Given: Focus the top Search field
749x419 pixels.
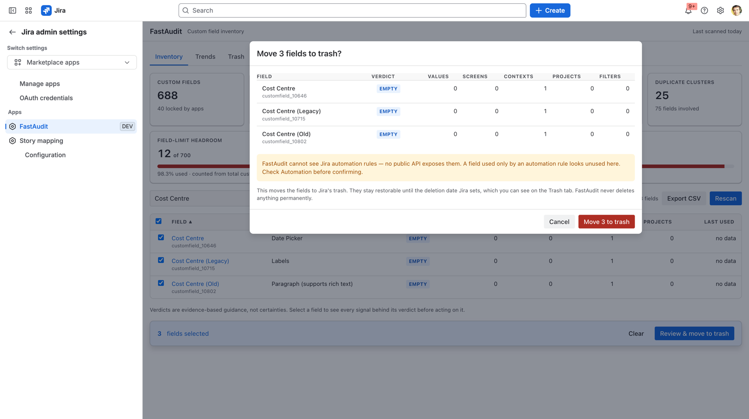Looking at the screenshot, I should 352,10.
